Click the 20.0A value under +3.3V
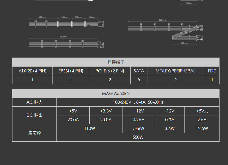This screenshot has width=228, height=165. click(106, 120)
